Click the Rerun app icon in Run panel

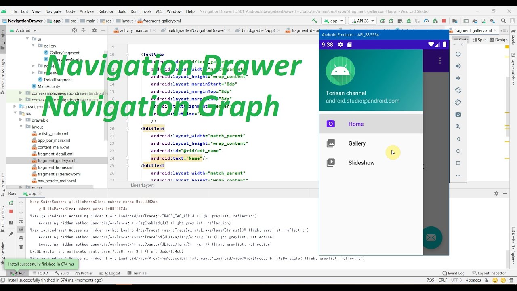11,203
